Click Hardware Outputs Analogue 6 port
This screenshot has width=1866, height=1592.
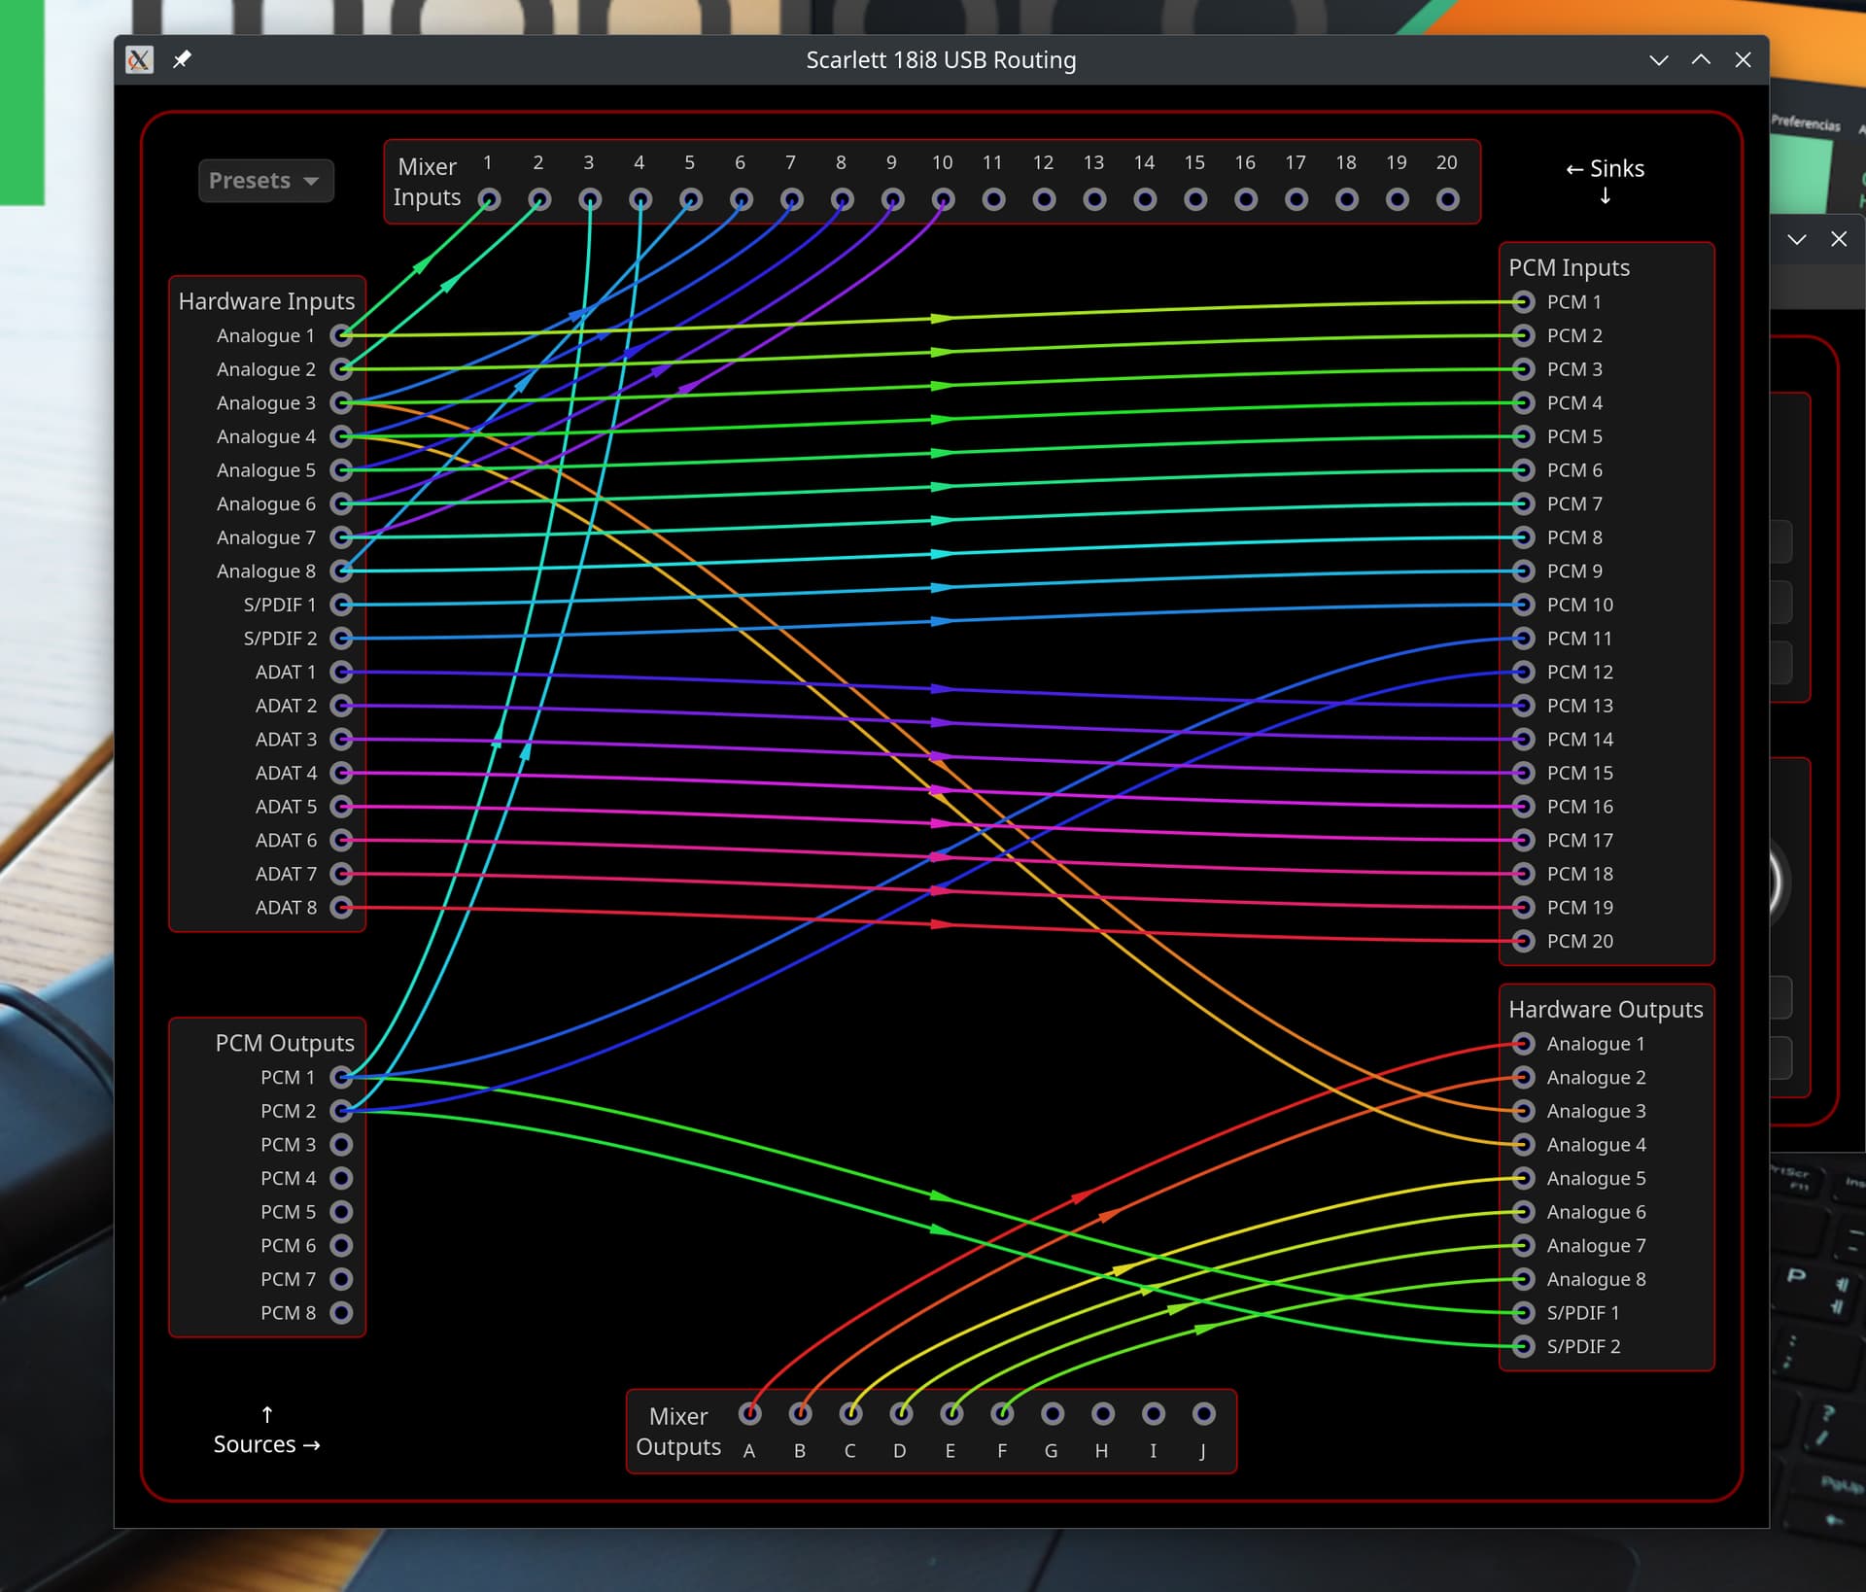click(x=1524, y=1212)
